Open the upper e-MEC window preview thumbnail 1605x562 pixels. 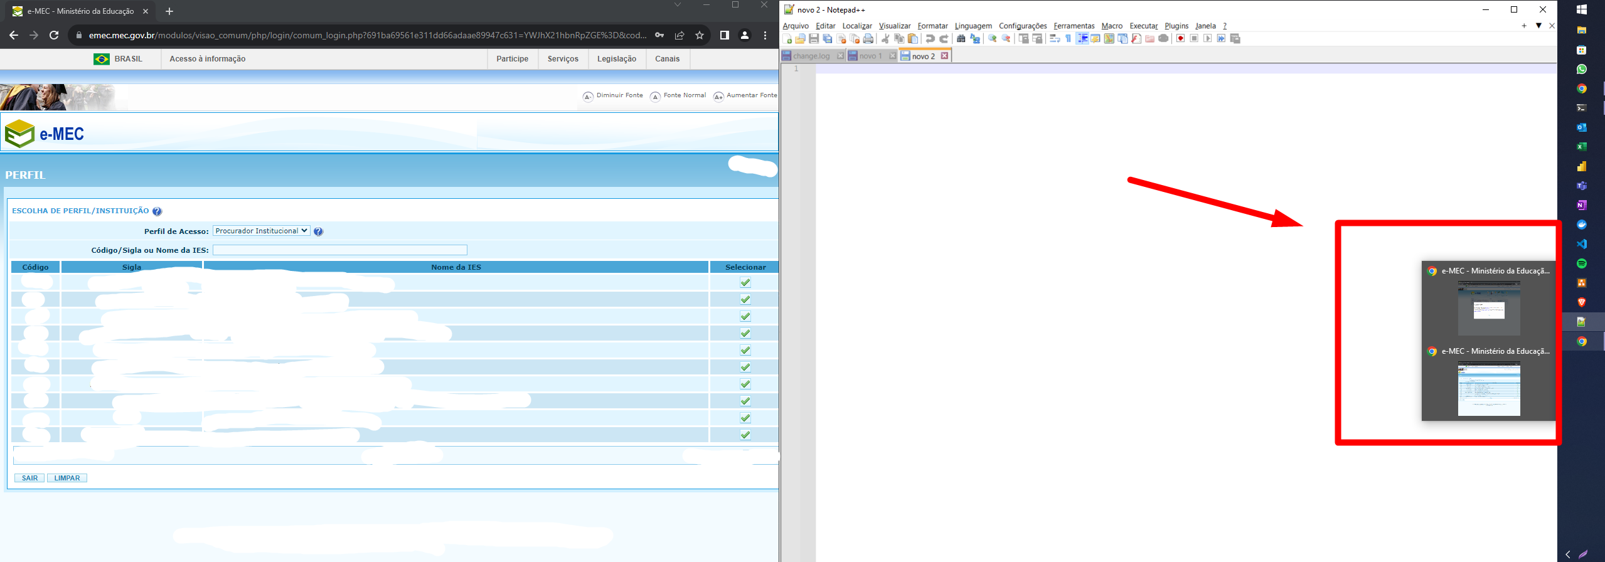pos(1489,308)
